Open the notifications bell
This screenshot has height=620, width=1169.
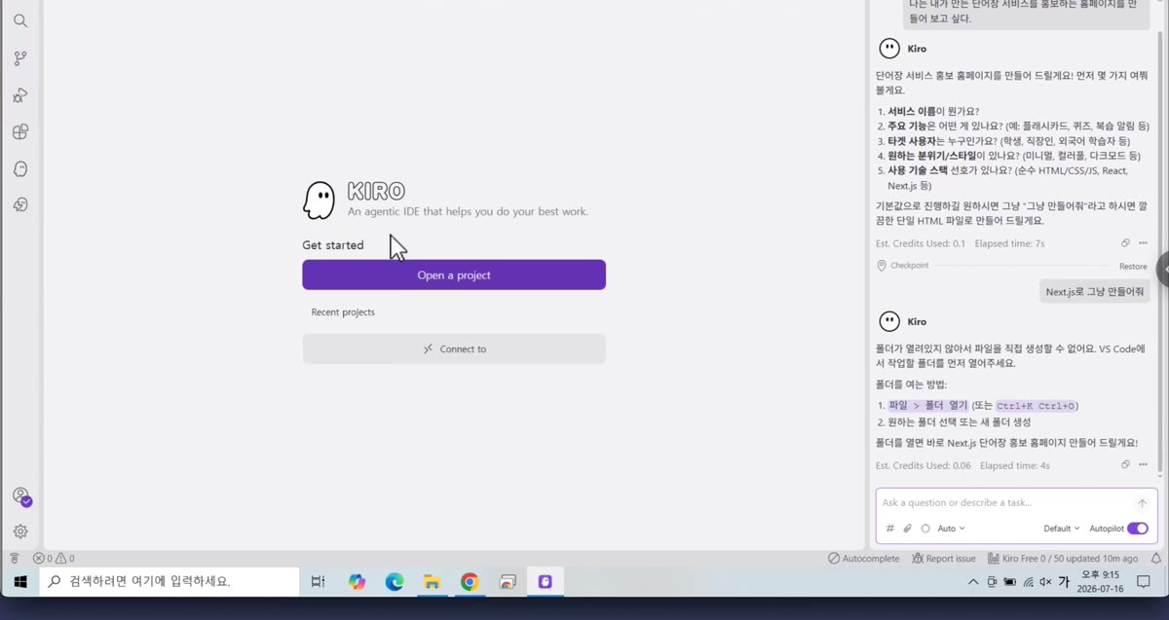(1156, 559)
